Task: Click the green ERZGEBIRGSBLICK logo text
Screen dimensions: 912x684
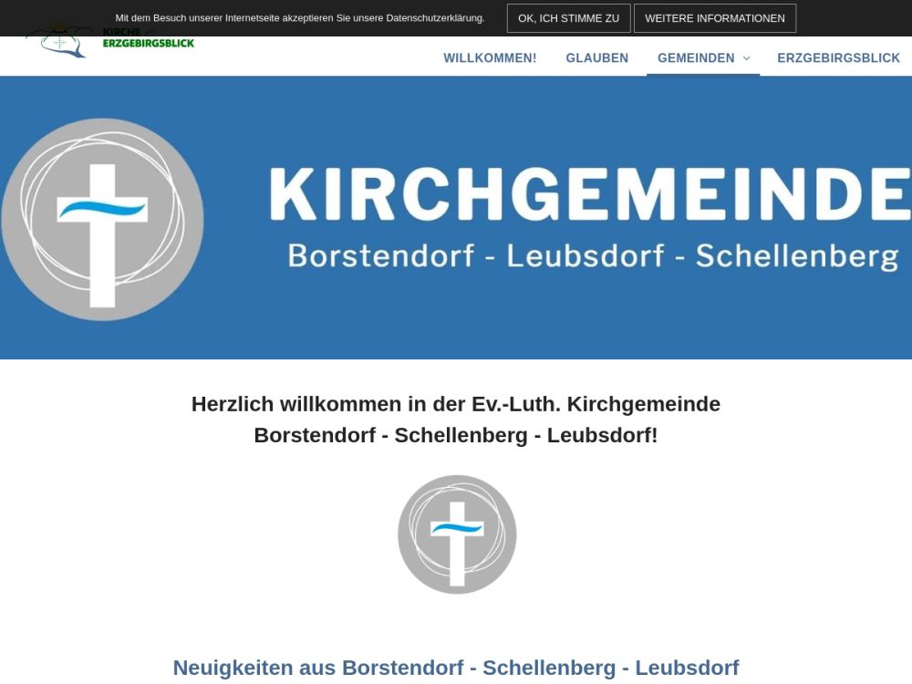Action: pyautogui.click(x=148, y=43)
